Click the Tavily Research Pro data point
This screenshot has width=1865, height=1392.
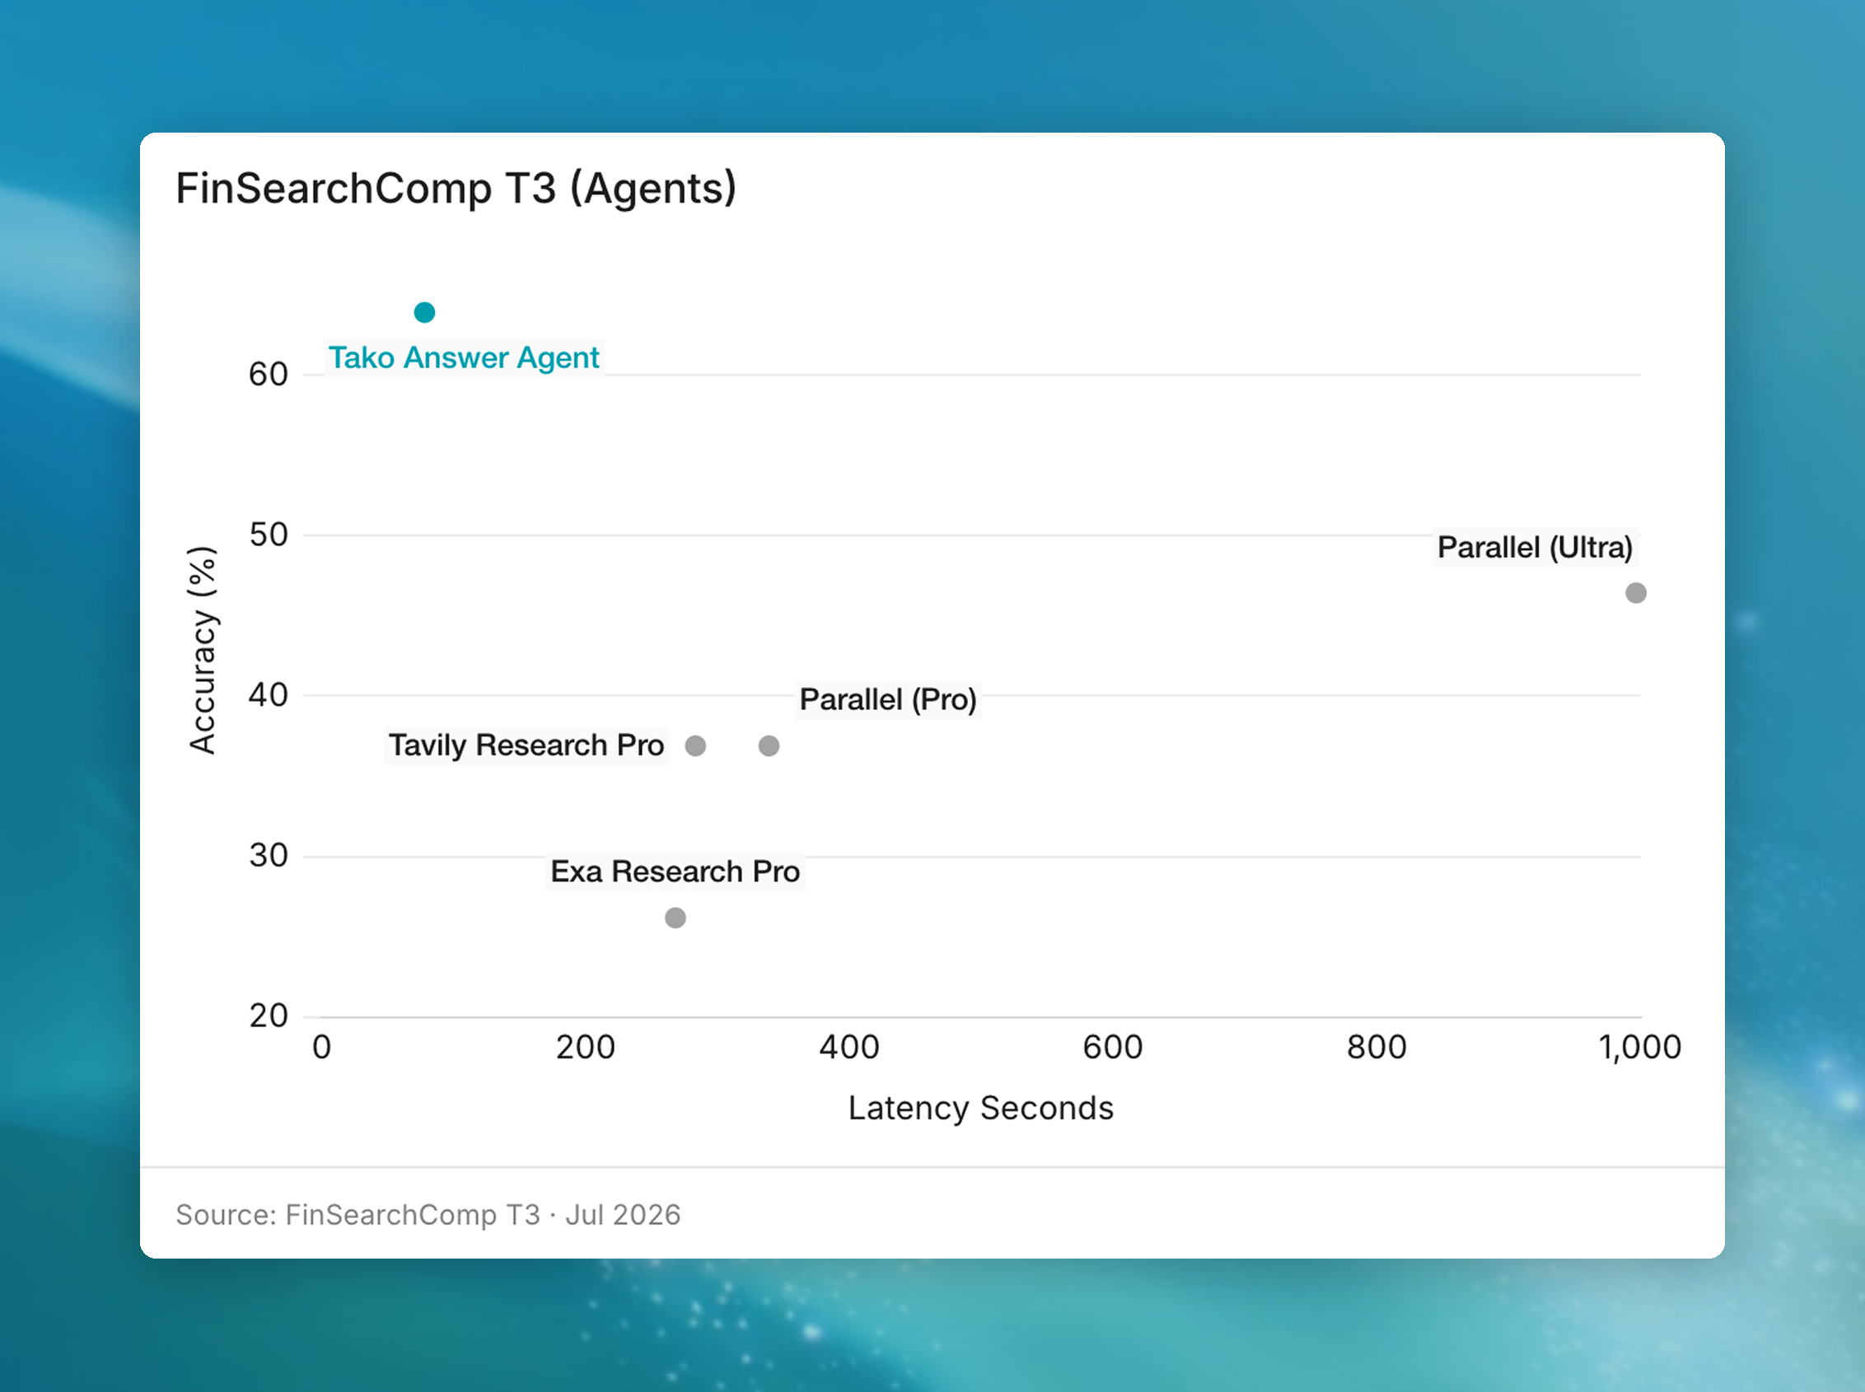(x=695, y=745)
